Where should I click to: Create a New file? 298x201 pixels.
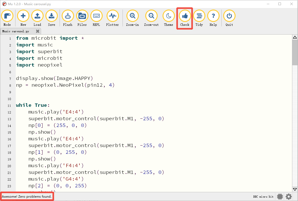click(23, 18)
